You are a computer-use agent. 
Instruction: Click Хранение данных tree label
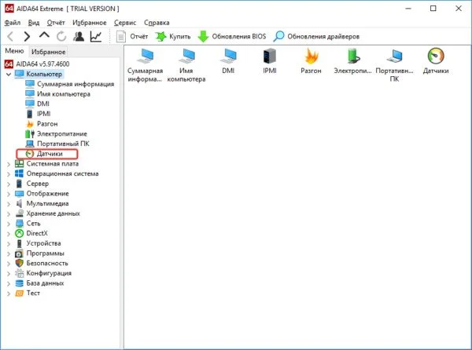[53, 213]
